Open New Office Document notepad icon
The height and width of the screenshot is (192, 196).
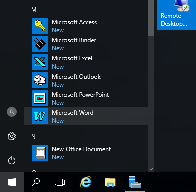[x=40, y=153]
